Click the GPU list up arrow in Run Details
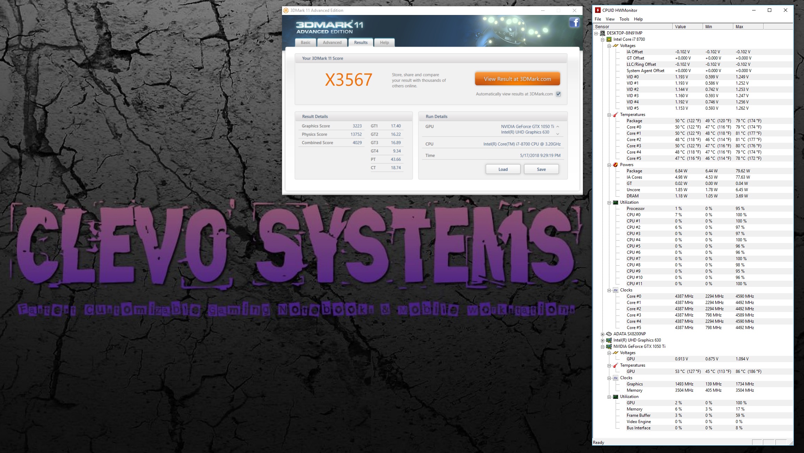The height and width of the screenshot is (453, 804). [x=558, y=127]
